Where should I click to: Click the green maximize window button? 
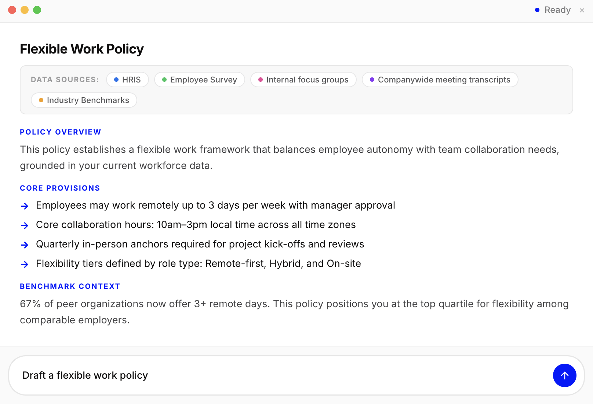tap(37, 10)
